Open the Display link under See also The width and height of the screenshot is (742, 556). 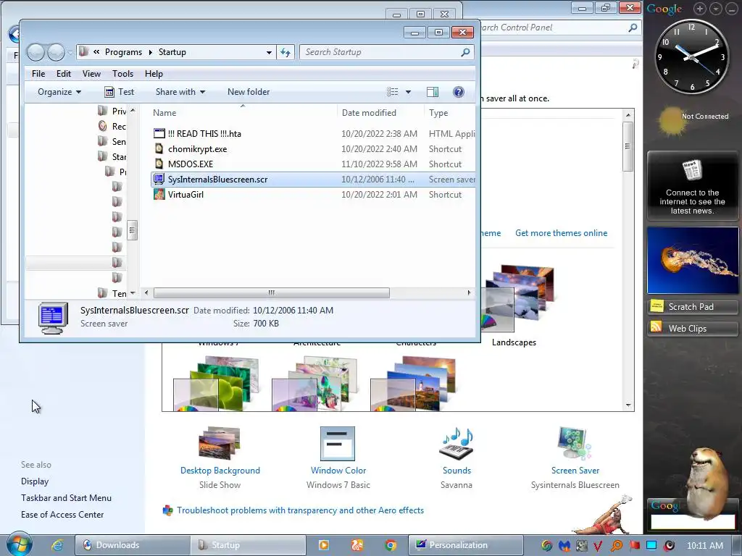(x=35, y=481)
